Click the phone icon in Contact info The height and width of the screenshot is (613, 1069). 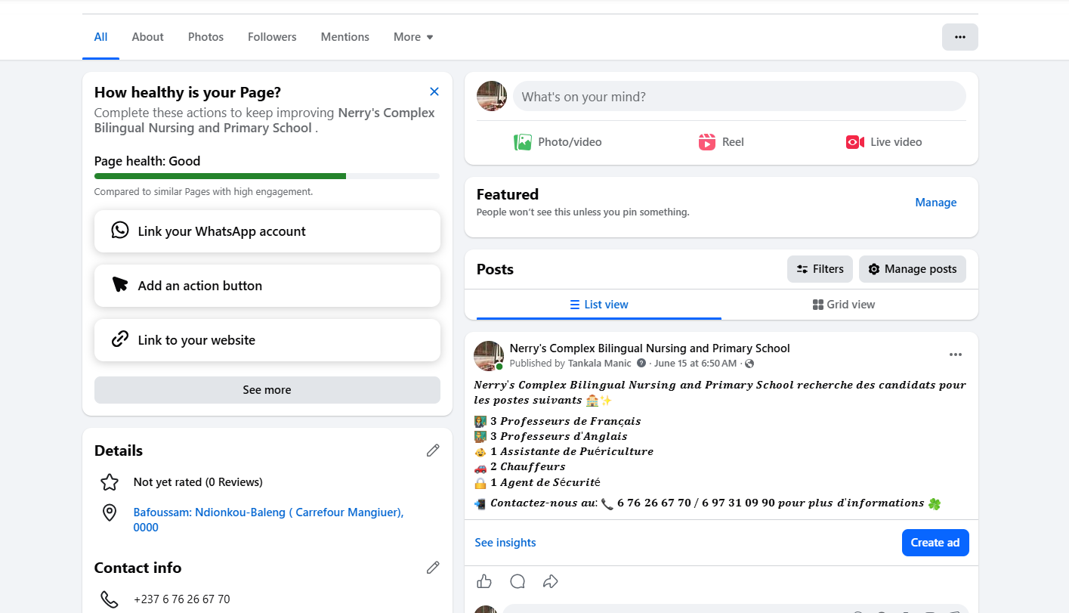click(110, 599)
